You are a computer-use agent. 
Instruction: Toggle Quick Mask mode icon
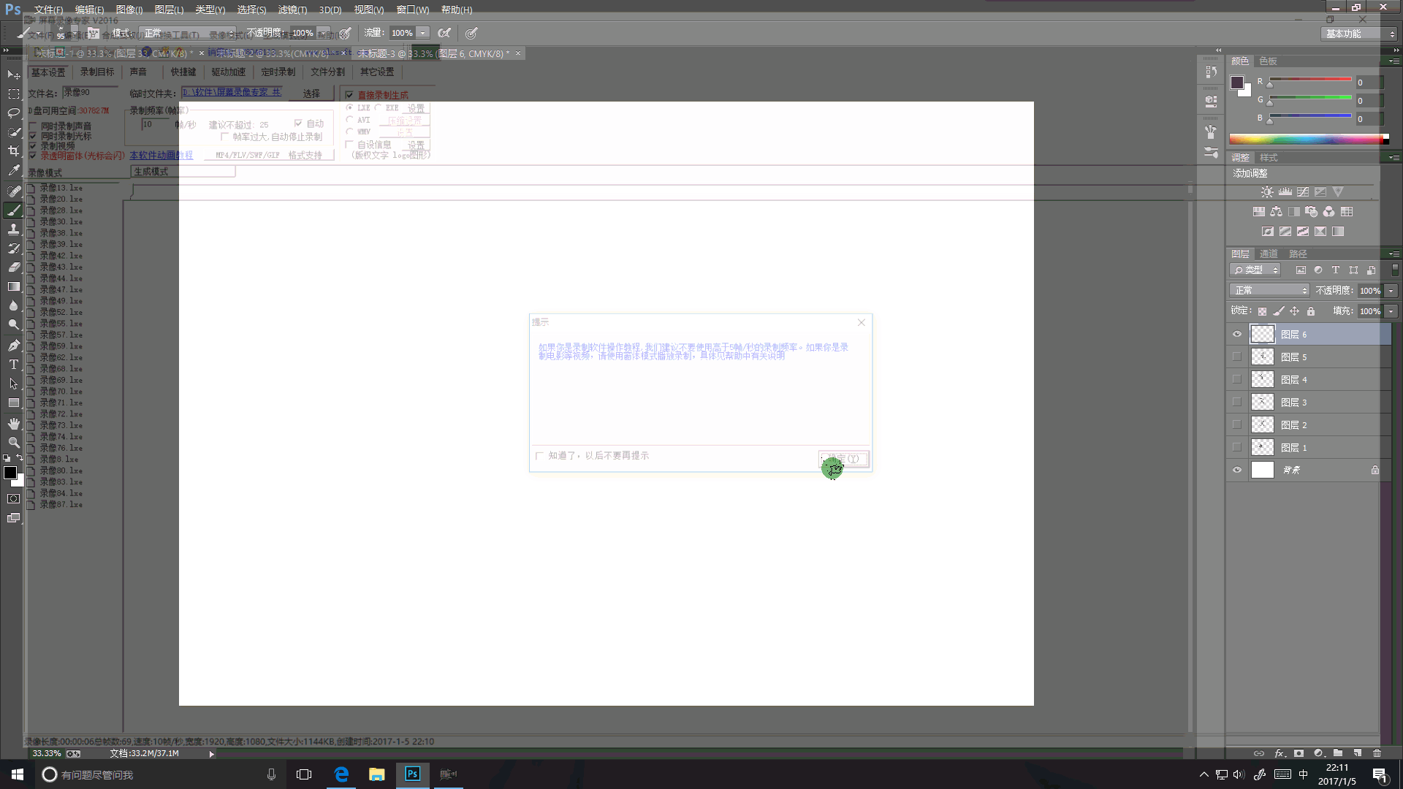pos(13,499)
